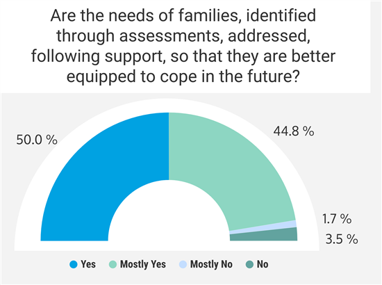The height and width of the screenshot is (285, 382).
Task: Select the Mostly No legend label
Action: point(211,264)
